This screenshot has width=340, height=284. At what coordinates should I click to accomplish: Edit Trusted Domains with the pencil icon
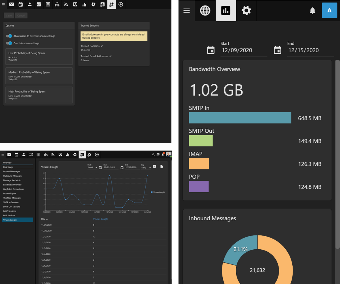point(102,46)
